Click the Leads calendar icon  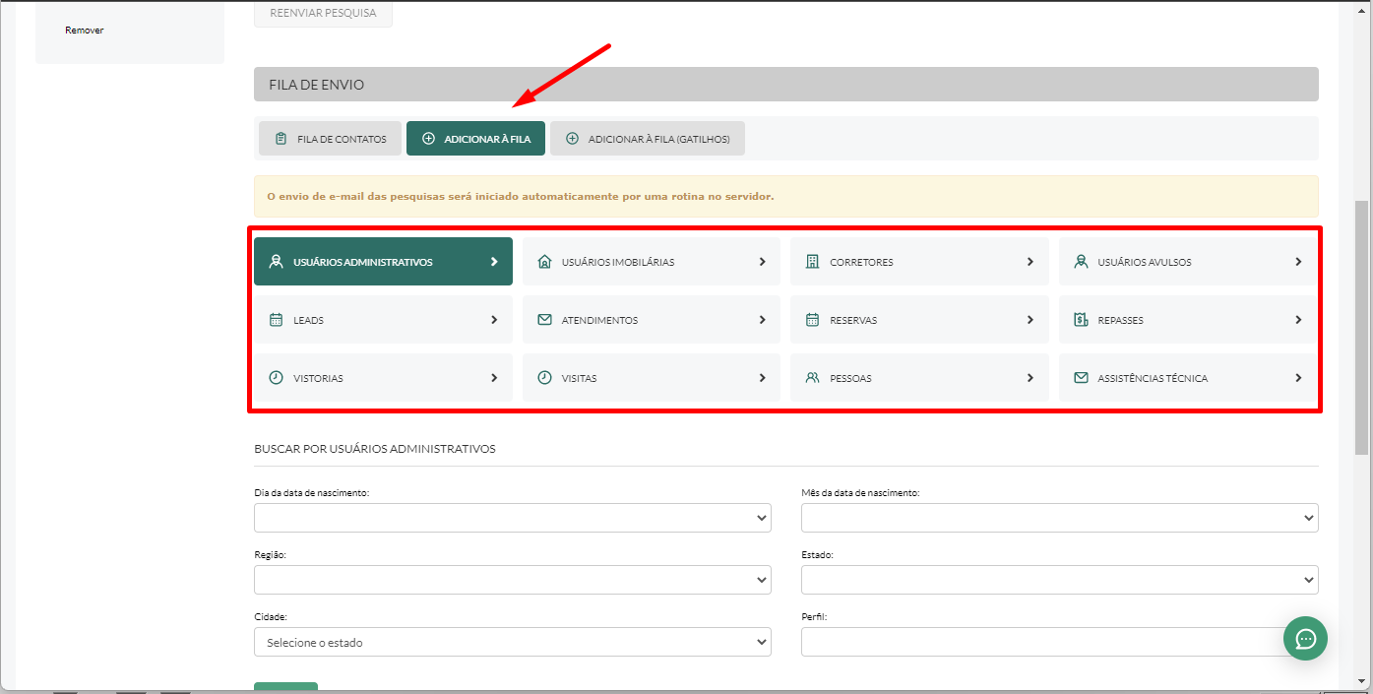[x=277, y=320]
